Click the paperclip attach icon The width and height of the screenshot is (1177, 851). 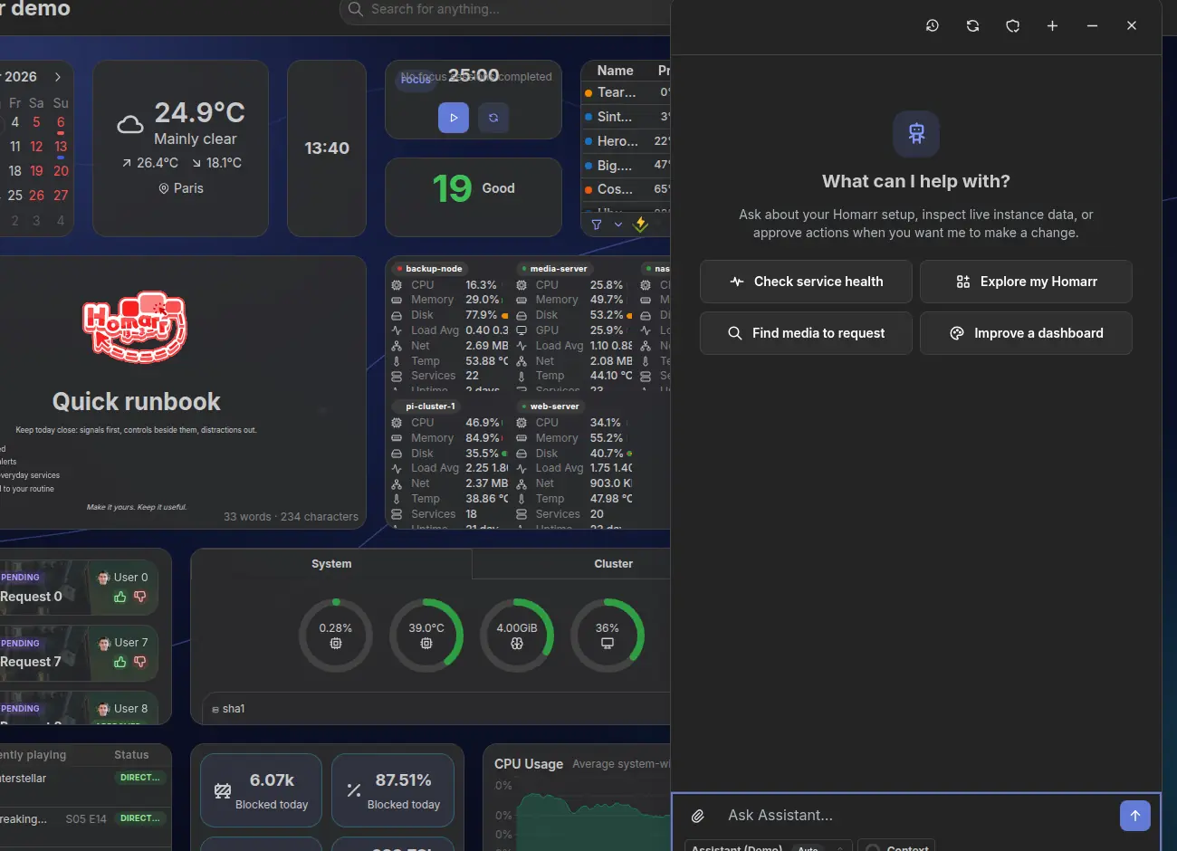(x=698, y=816)
